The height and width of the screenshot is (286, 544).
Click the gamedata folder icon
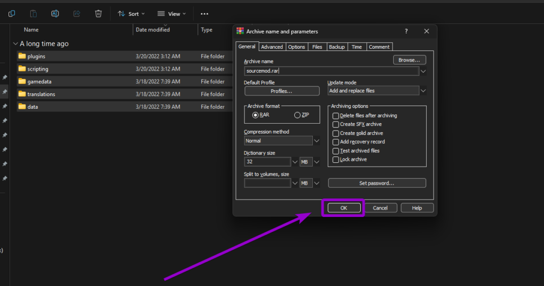tap(22, 81)
